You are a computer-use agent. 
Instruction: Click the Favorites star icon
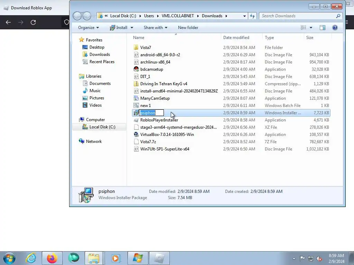coord(82,40)
